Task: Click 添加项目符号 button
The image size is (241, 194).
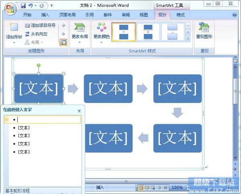Action: click(40, 26)
